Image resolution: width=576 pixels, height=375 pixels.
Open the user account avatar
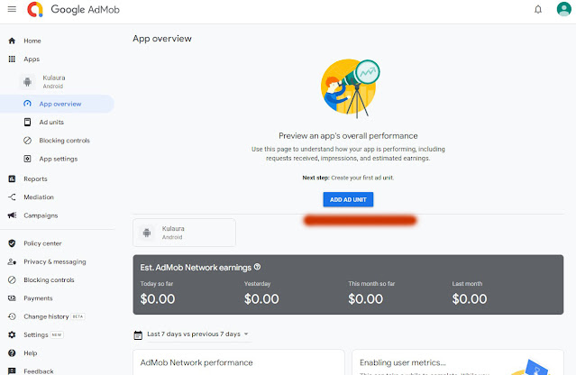pos(563,10)
